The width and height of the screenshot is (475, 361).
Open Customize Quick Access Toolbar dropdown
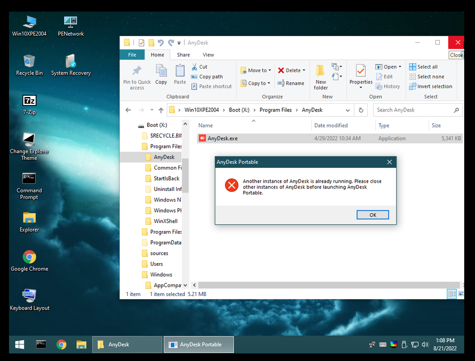coord(179,43)
